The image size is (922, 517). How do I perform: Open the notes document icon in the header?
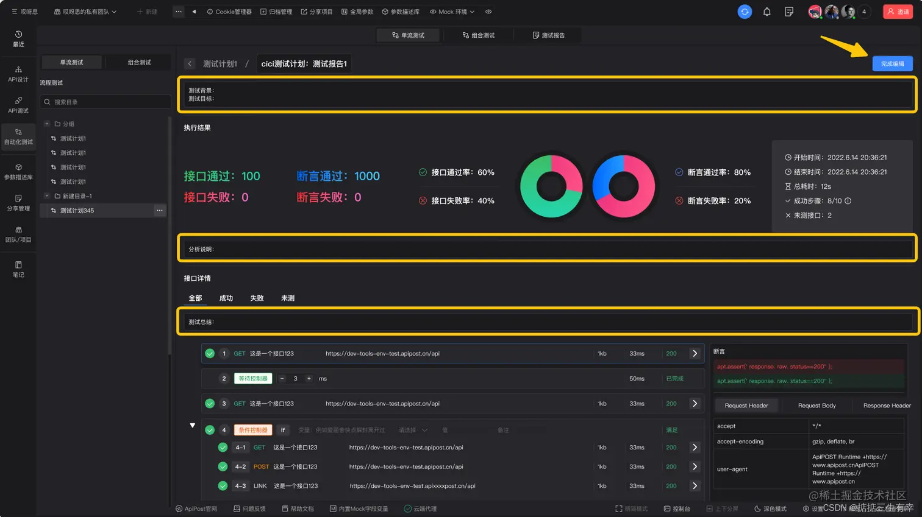tap(789, 12)
